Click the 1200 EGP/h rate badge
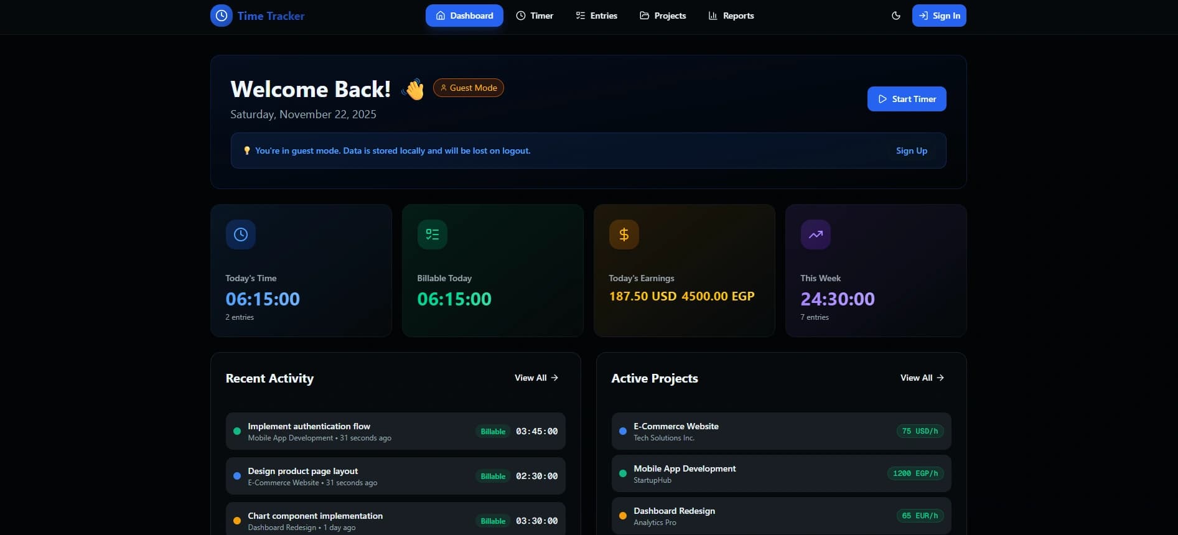The image size is (1178, 535). [915, 473]
